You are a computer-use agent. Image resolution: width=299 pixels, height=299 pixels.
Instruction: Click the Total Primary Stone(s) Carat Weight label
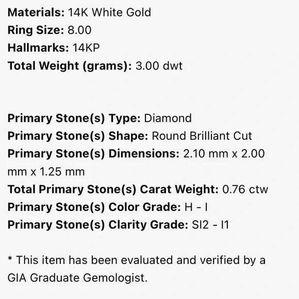click(x=113, y=189)
